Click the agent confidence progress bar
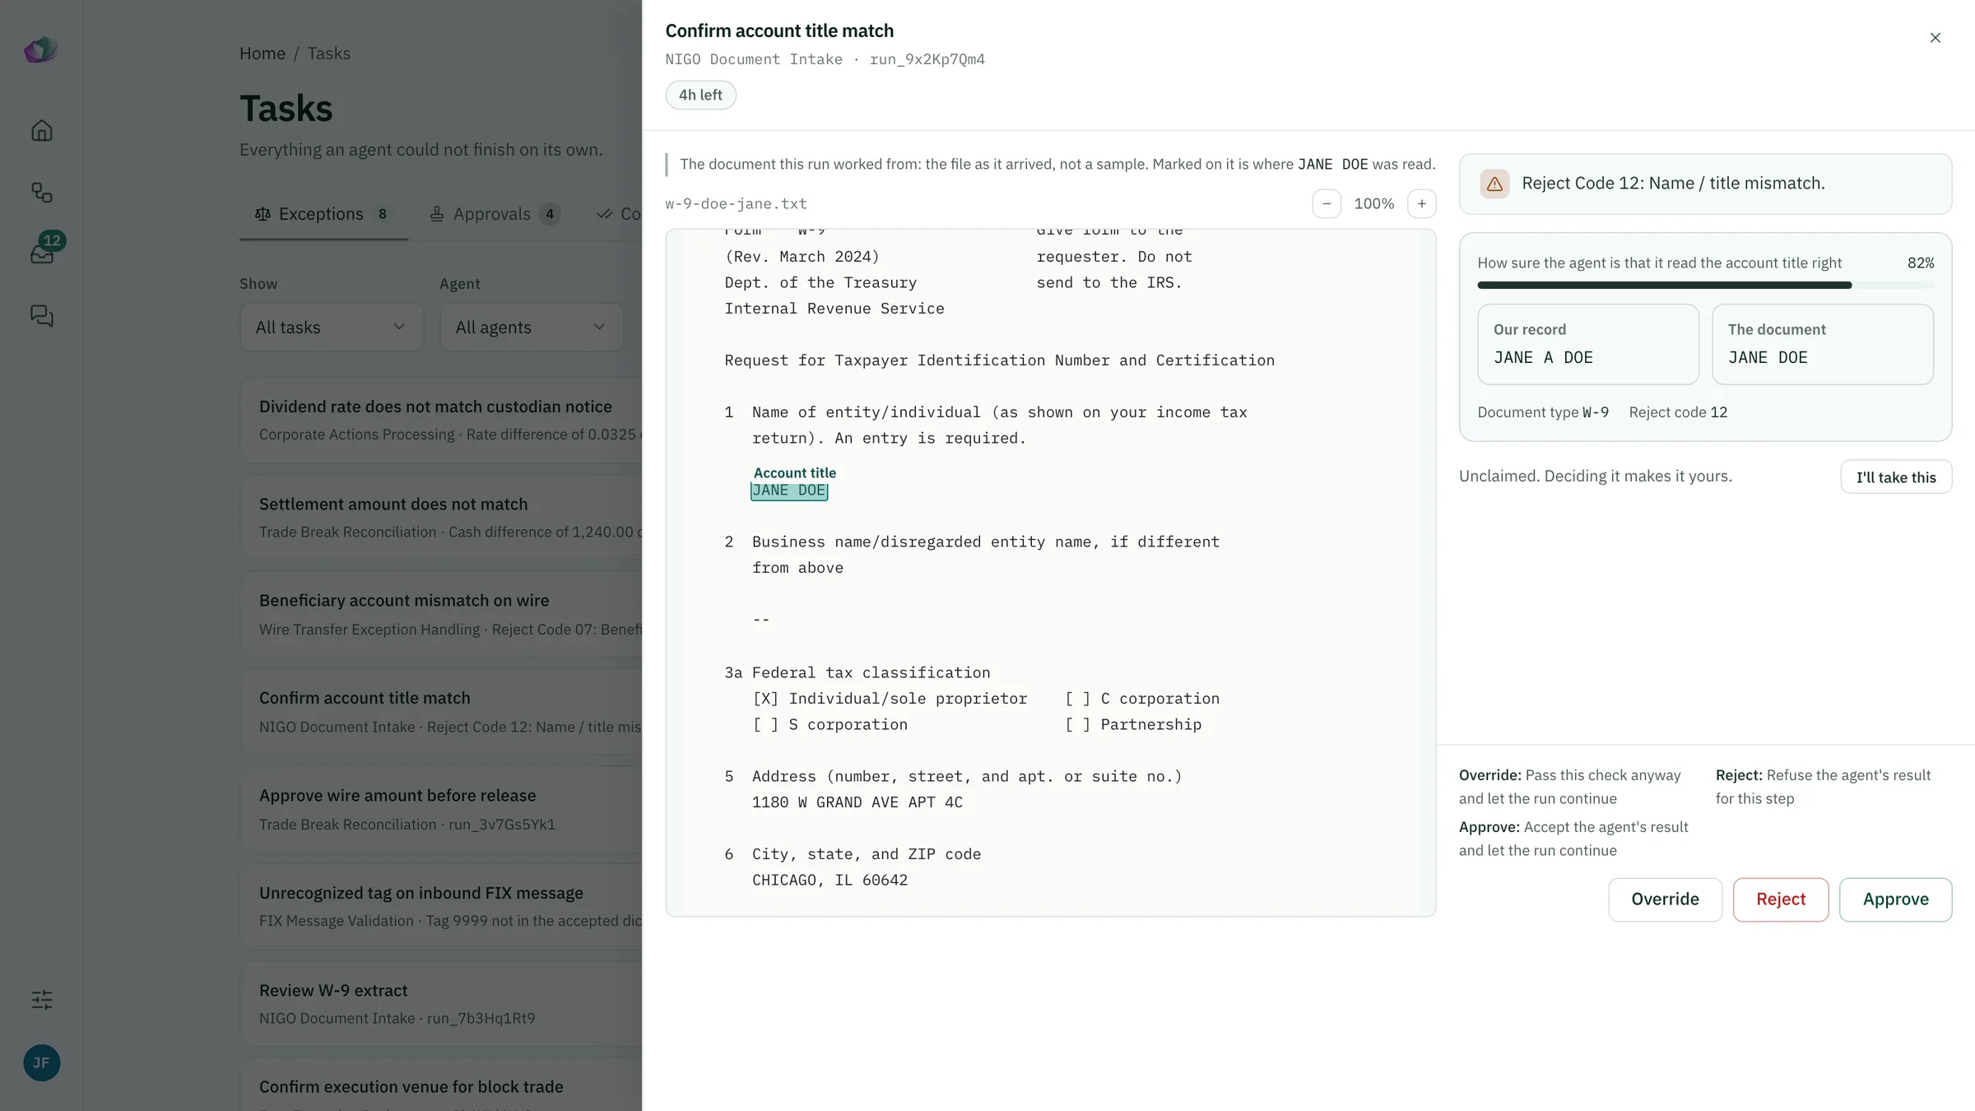Image resolution: width=1975 pixels, height=1111 pixels. (x=1705, y=286)
